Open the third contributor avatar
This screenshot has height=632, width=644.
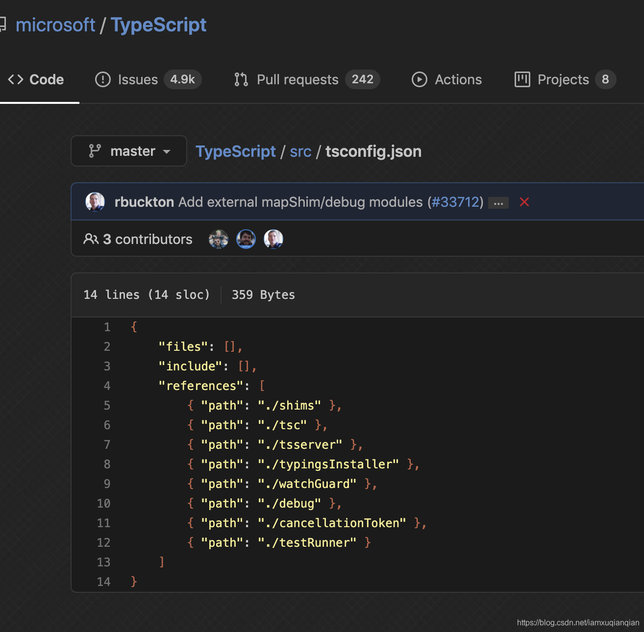[x=273, y=239]
